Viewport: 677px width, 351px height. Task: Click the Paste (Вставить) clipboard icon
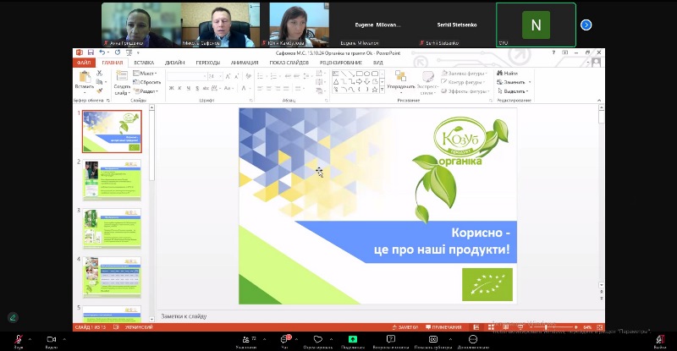[84, 77]
